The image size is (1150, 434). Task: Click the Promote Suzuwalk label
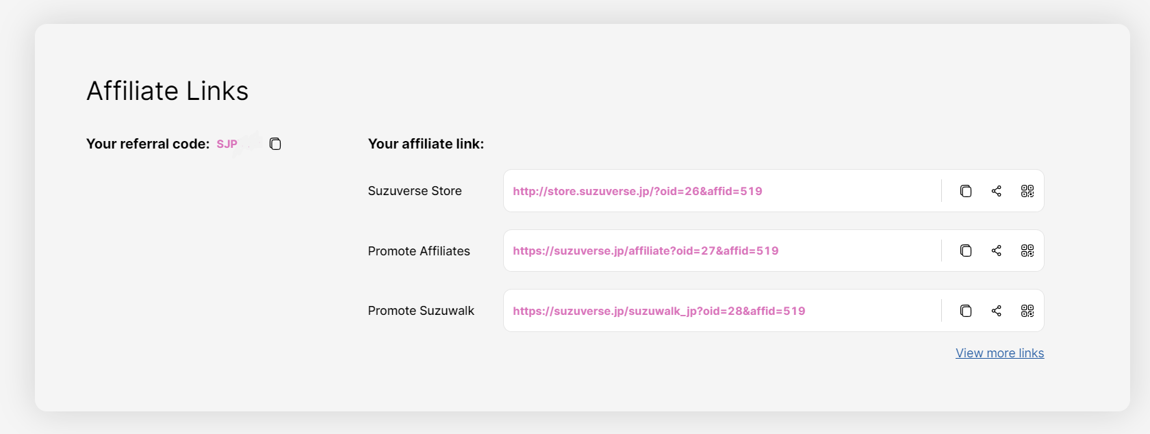tap(421, 311)
